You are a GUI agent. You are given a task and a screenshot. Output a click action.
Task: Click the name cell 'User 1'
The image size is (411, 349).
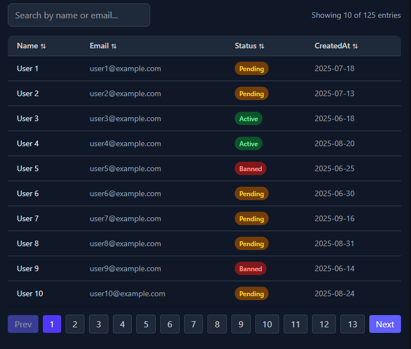[x=27, y=68]
